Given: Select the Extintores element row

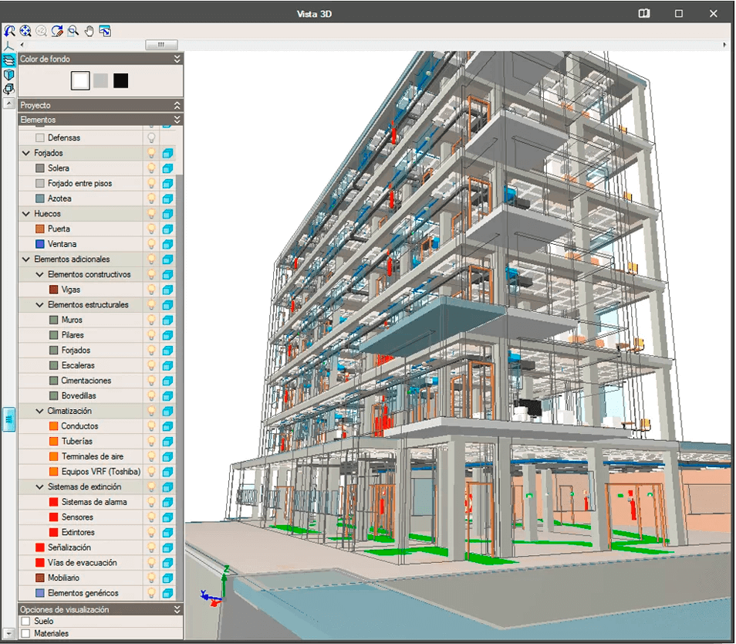Looking at the screenshot, I should 78,532.
